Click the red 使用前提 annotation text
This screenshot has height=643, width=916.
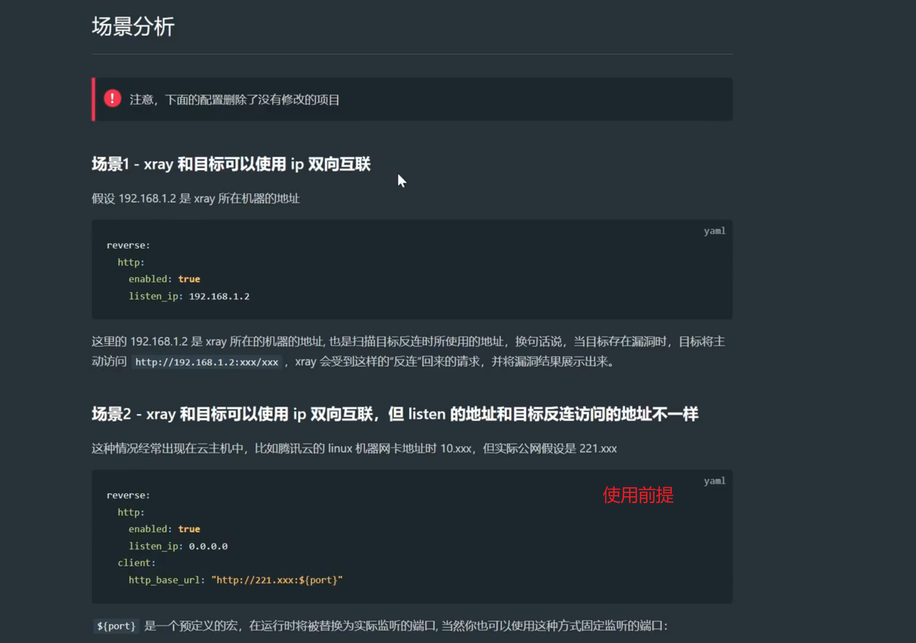click(x=638, y=495)
